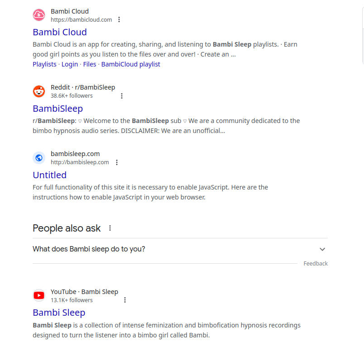The width and height of the screenshot is (364, 351).
Task: Open People also ask options menu
Action: pyautogui.click(x=110, y=228)
